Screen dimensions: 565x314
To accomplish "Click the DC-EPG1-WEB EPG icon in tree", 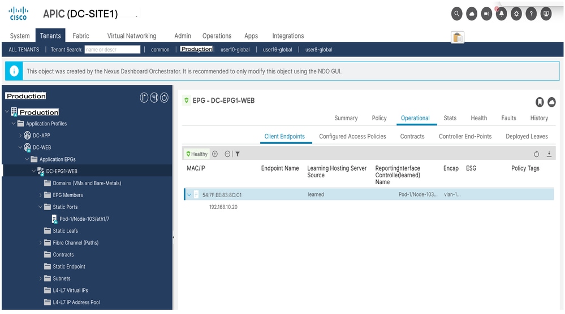I will (41, 171).
